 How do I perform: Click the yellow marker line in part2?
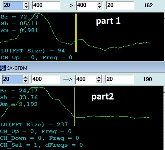click(75, 107)
